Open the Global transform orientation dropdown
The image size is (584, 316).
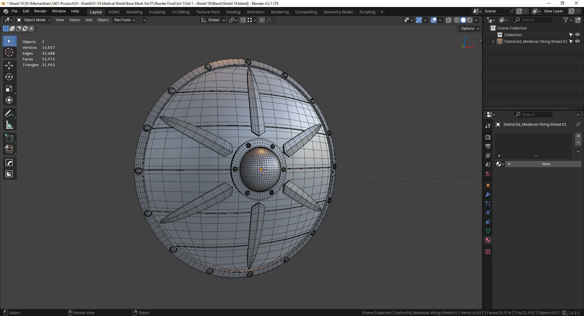[213, 20]
